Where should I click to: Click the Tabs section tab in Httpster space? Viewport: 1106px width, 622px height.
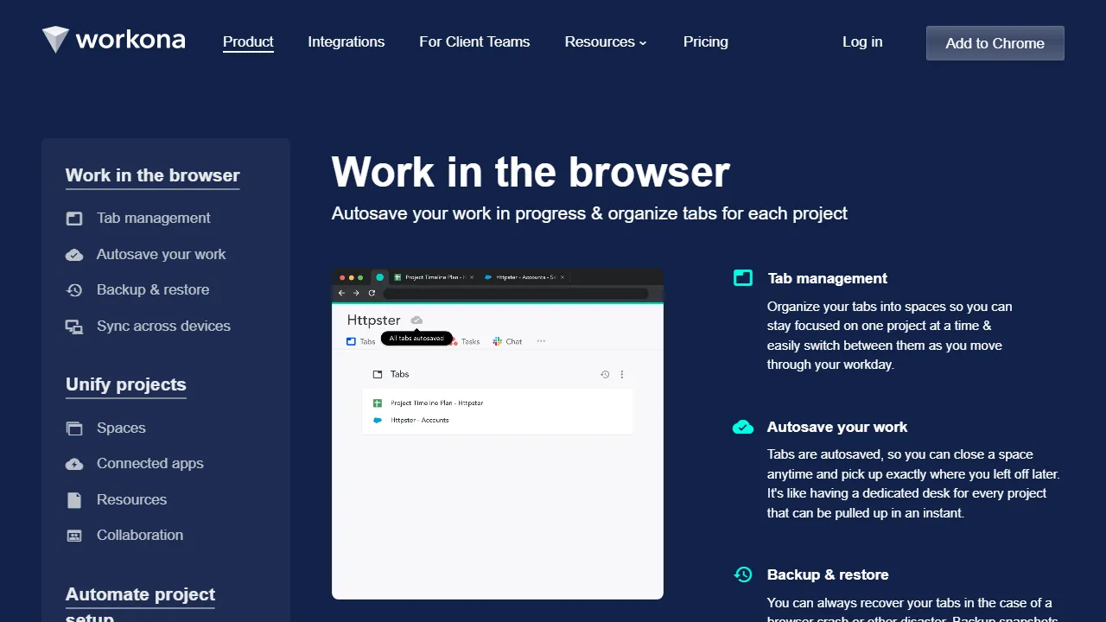361,341
